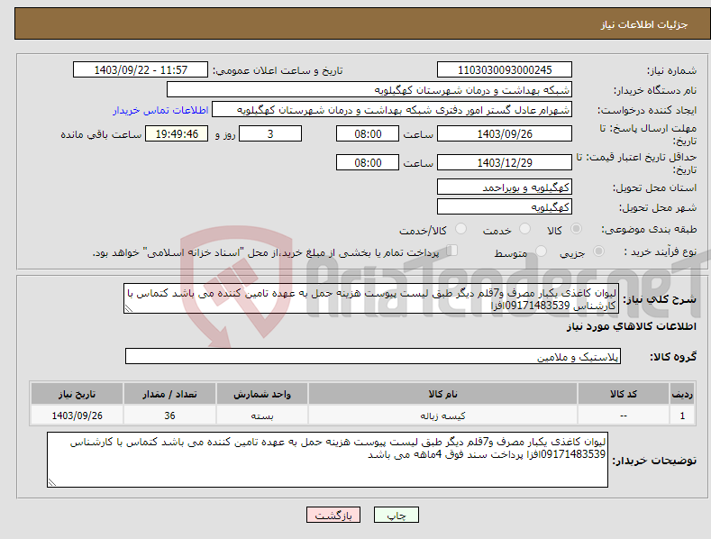
Task: Select the متوسط purchase type radio
Action: point(541,251)
